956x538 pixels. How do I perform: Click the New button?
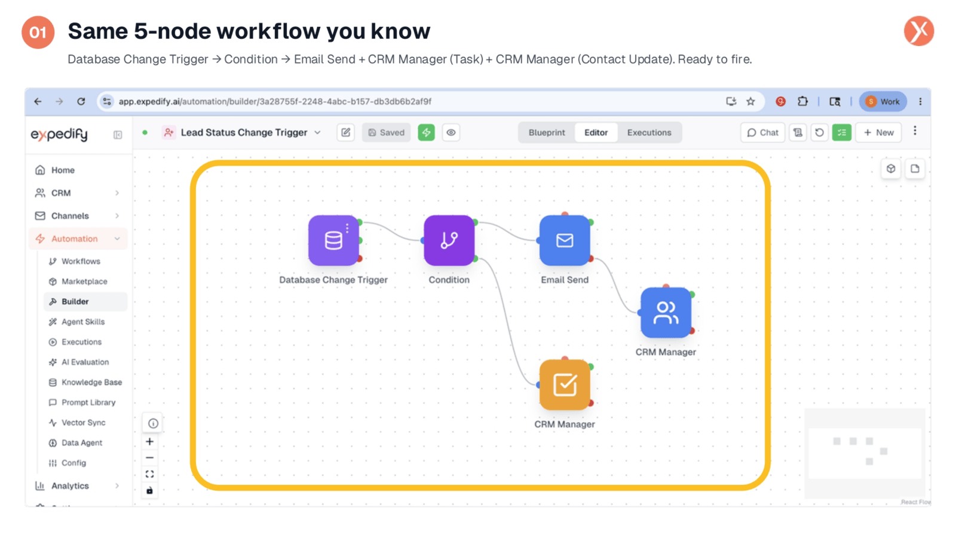coord(878,133)
